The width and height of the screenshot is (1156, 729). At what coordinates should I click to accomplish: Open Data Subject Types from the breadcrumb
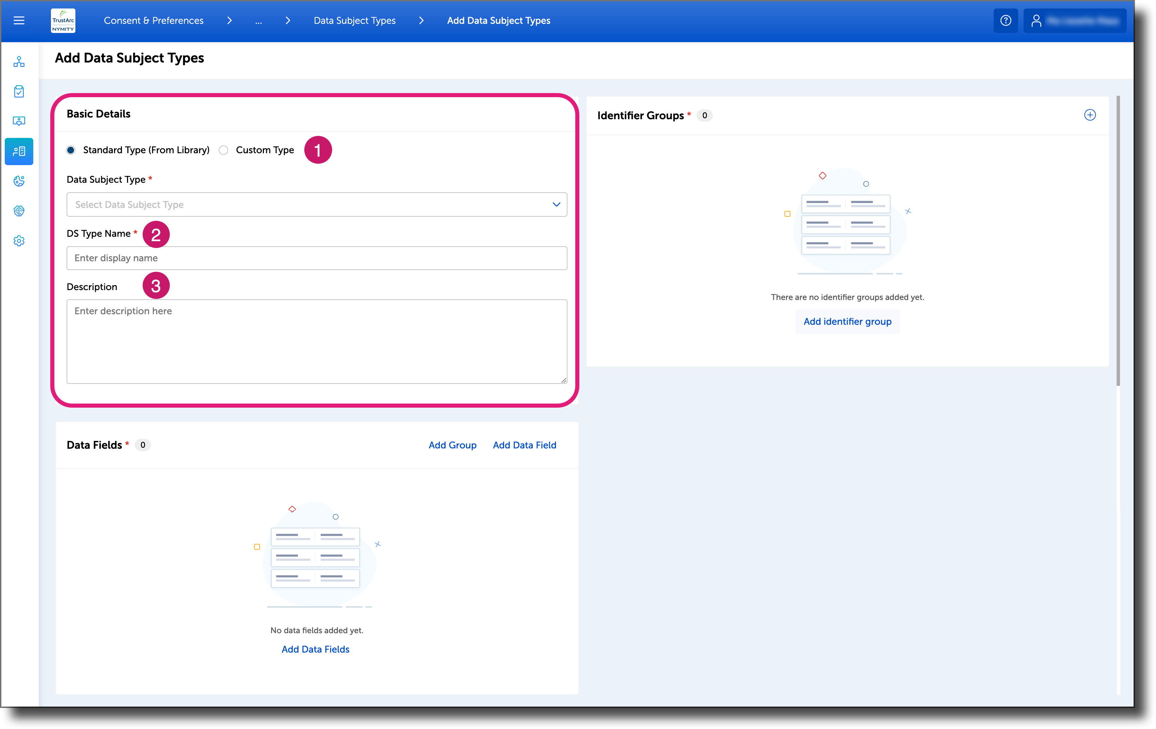(x=354, y=21)
